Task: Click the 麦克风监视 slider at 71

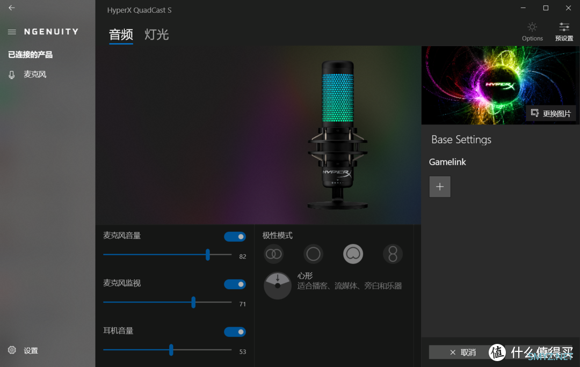Action: tap(193, 302)
